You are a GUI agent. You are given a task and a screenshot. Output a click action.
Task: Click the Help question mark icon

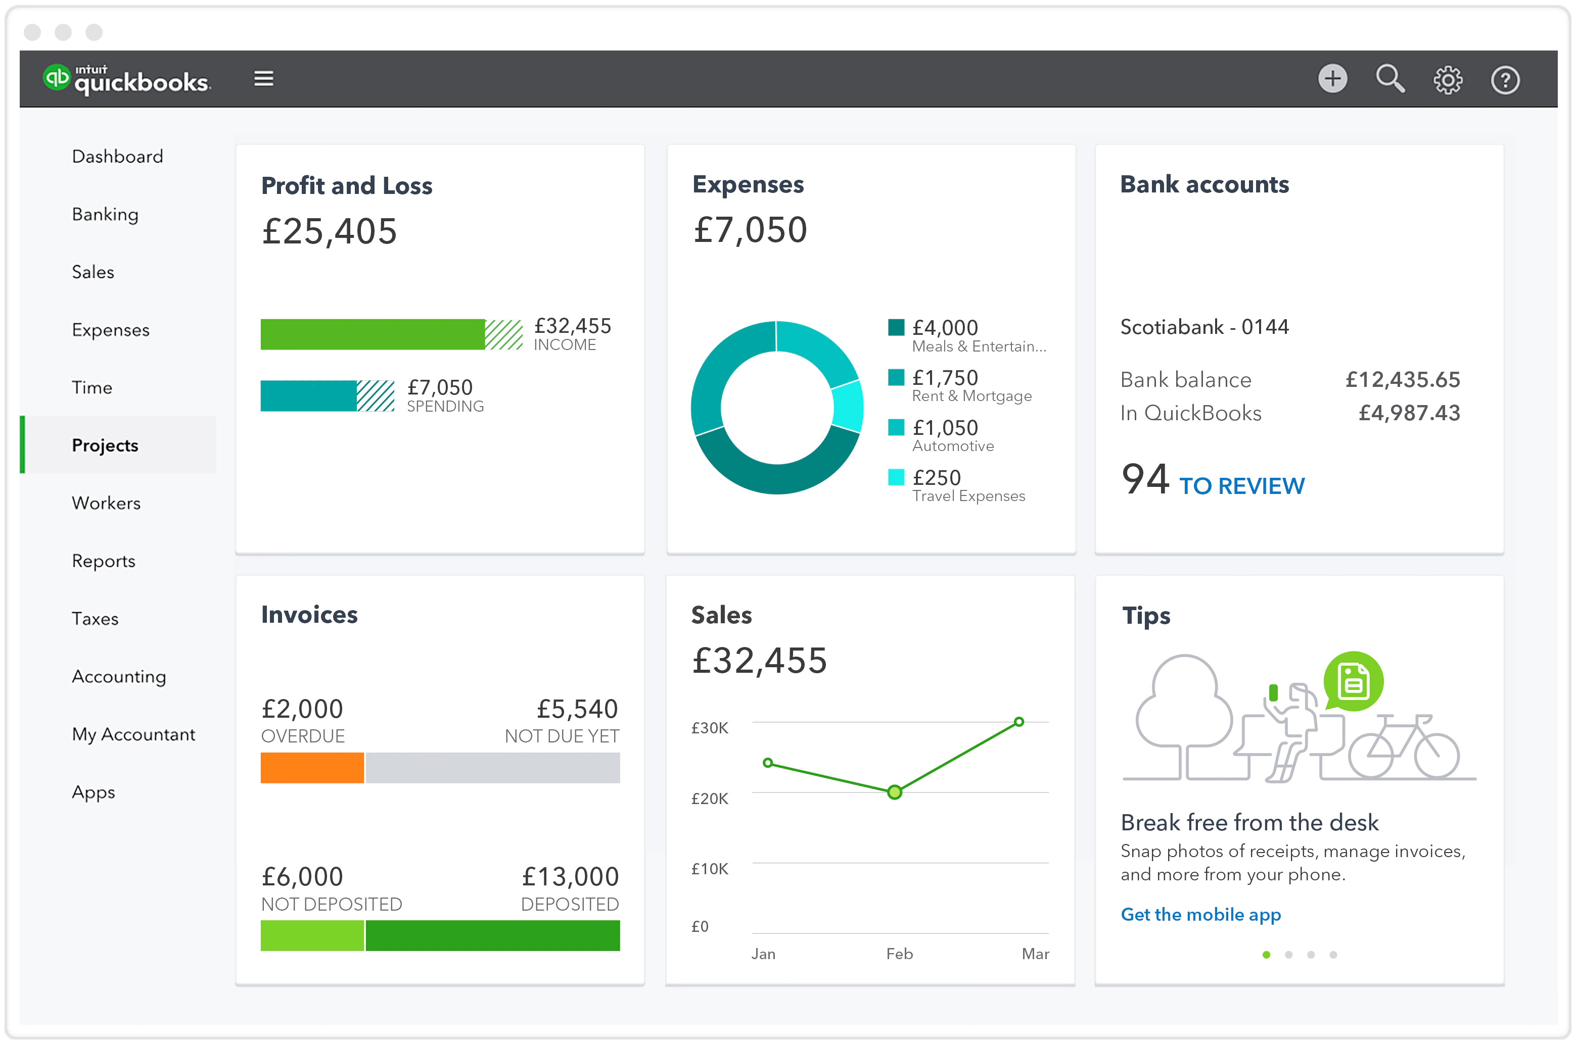coord(1505,79)
